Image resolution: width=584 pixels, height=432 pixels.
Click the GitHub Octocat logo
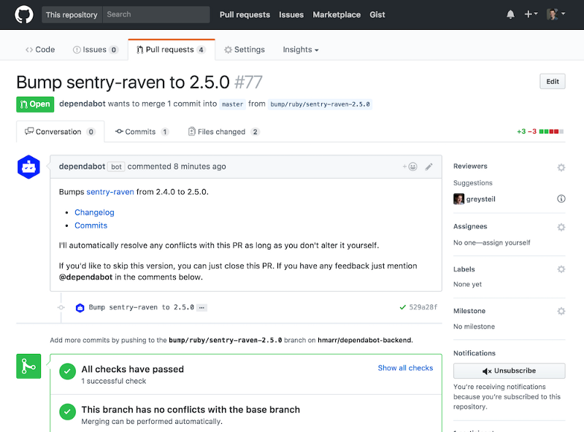(x=23, y=14)
